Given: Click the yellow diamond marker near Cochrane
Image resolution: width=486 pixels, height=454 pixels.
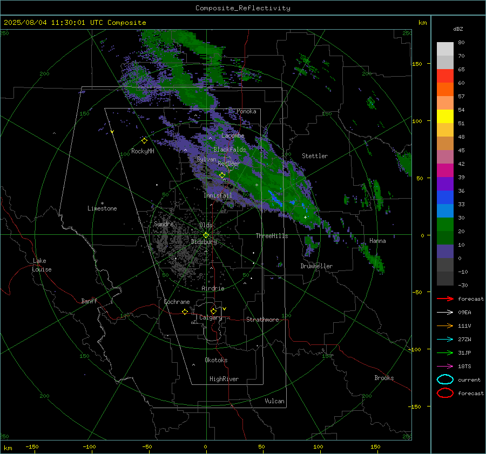Looking at the screenshot, I should [185, 311].
